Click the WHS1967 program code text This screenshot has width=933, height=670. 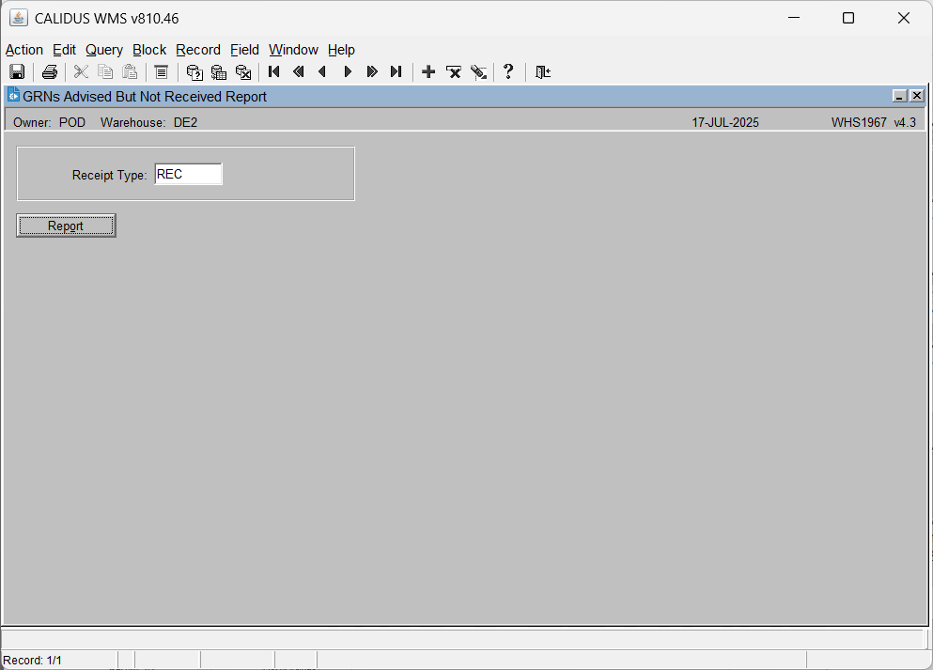[x=859, y=122]
